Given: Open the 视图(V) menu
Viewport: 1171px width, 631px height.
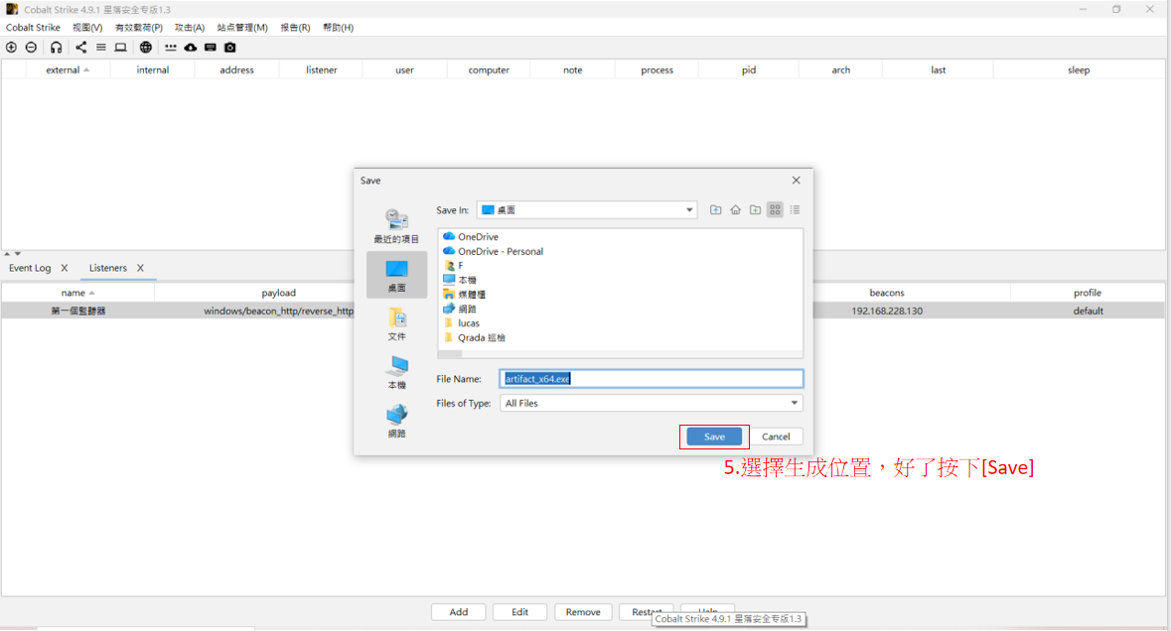Looking at the screenshot, I should (87, 28).
